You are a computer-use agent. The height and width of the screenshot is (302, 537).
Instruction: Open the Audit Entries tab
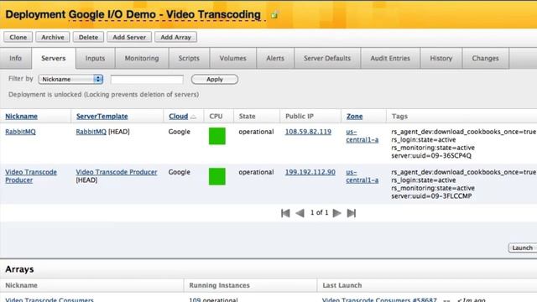point(390,58)
